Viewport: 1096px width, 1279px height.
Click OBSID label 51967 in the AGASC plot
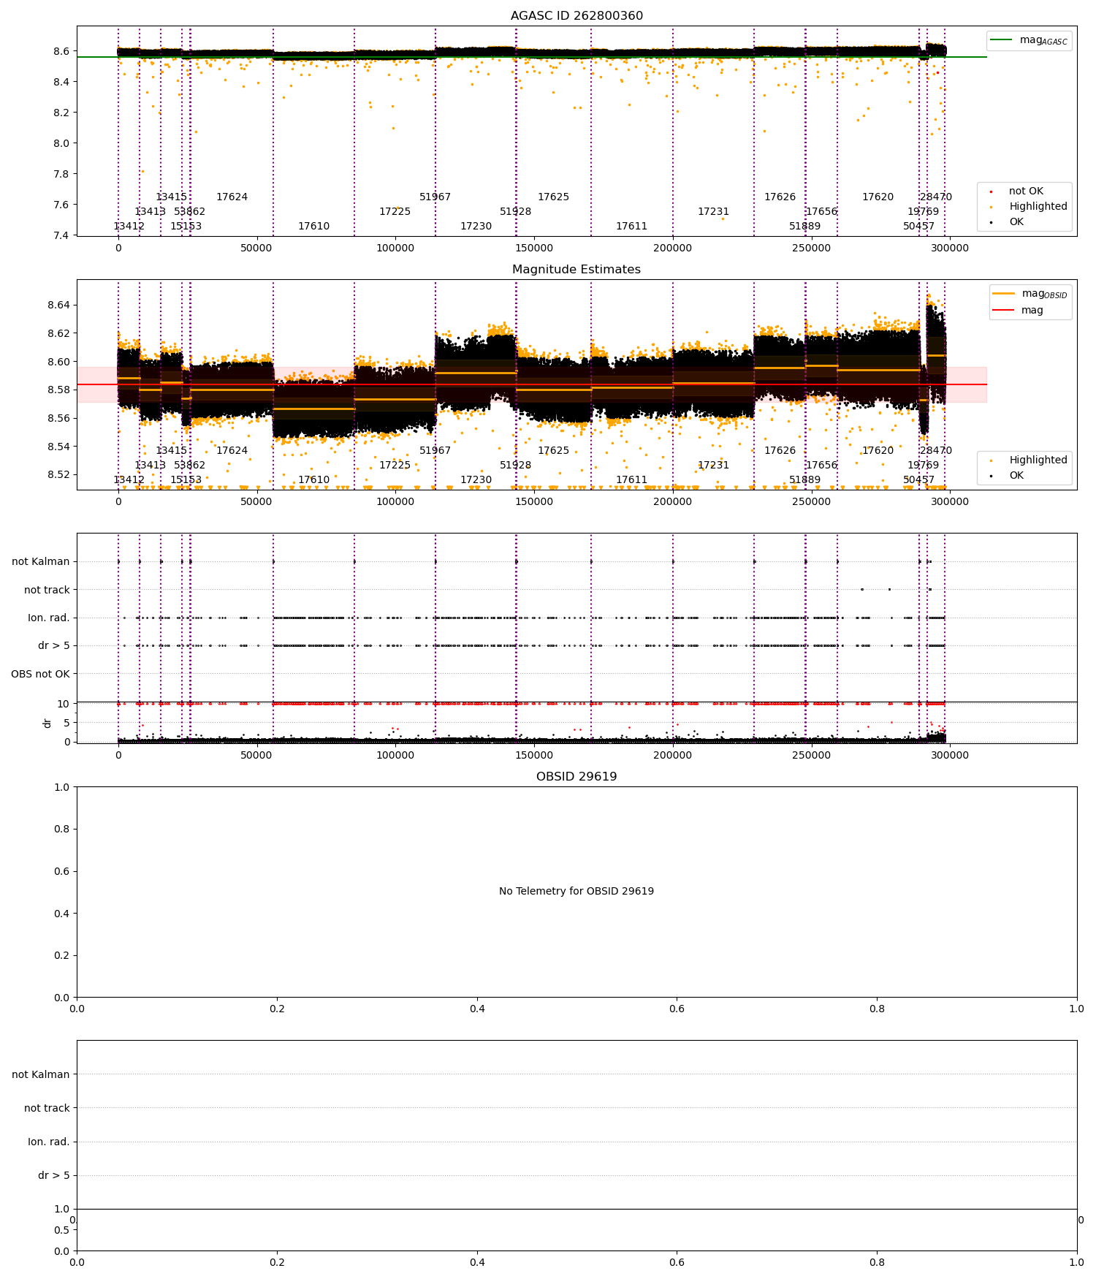pos(435,197)
